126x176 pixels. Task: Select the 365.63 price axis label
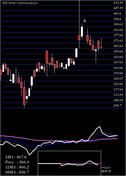[x=118, y=46]
